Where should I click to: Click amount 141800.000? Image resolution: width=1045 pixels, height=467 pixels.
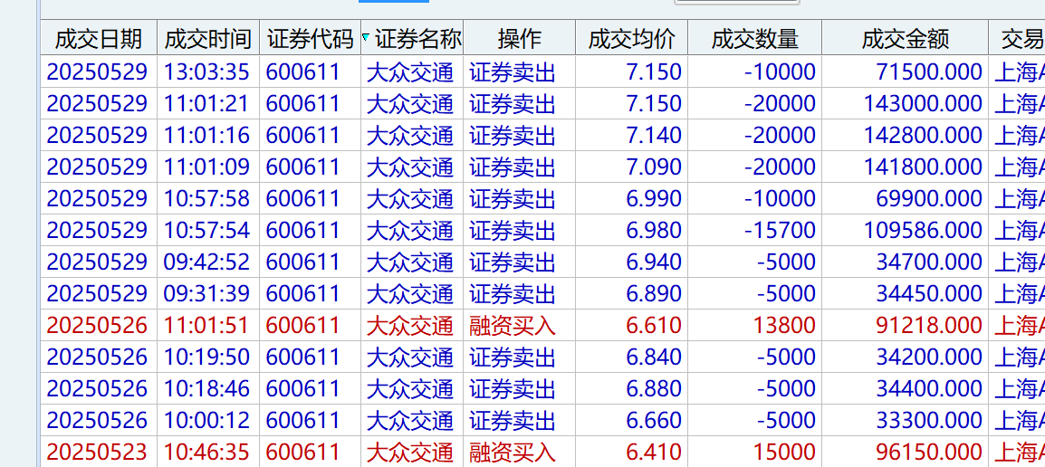tap(923, 167)
